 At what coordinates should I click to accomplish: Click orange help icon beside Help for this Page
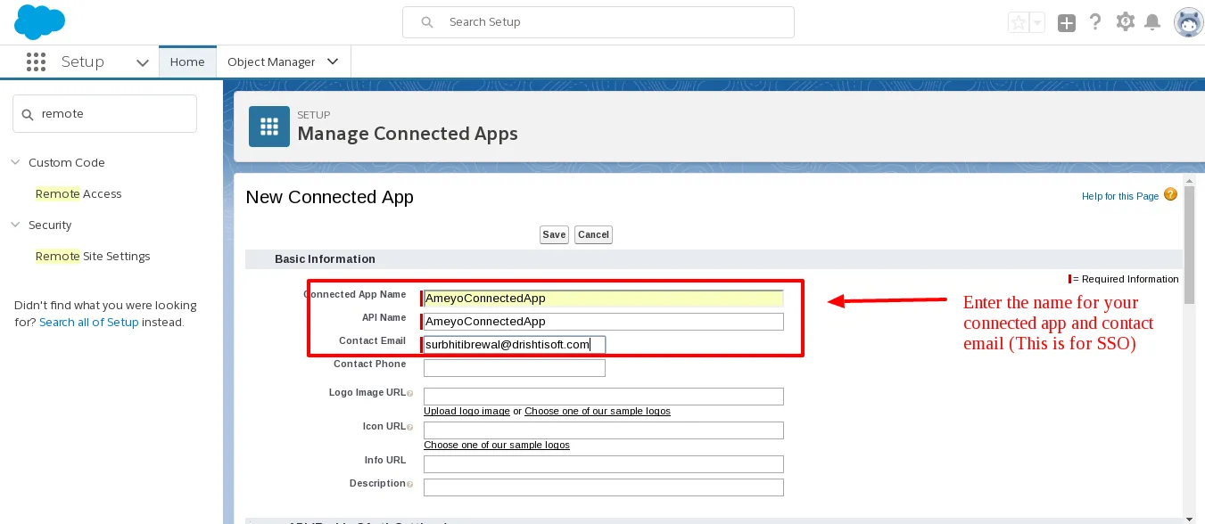(x=1170, y=195)
